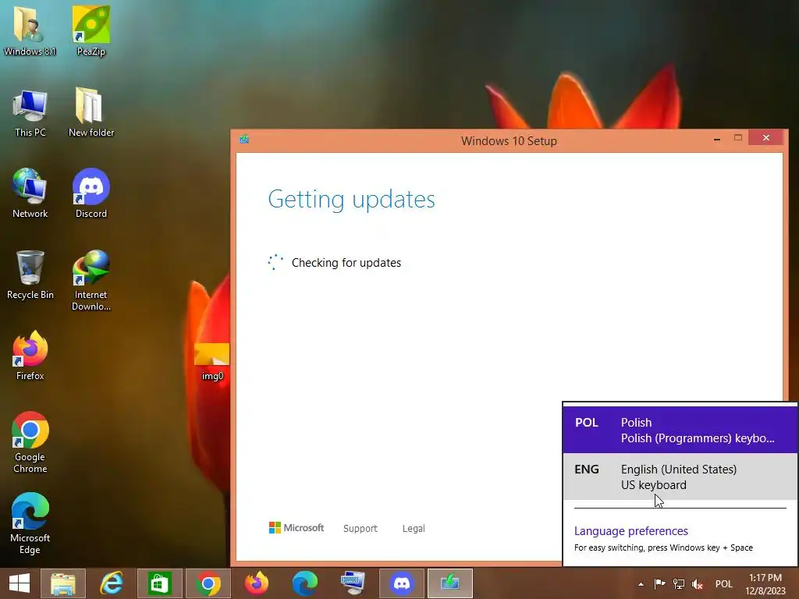Click the Microsoft logo in Setup
This screenshot has width=799, height=599.
click(x=296, y=528)
